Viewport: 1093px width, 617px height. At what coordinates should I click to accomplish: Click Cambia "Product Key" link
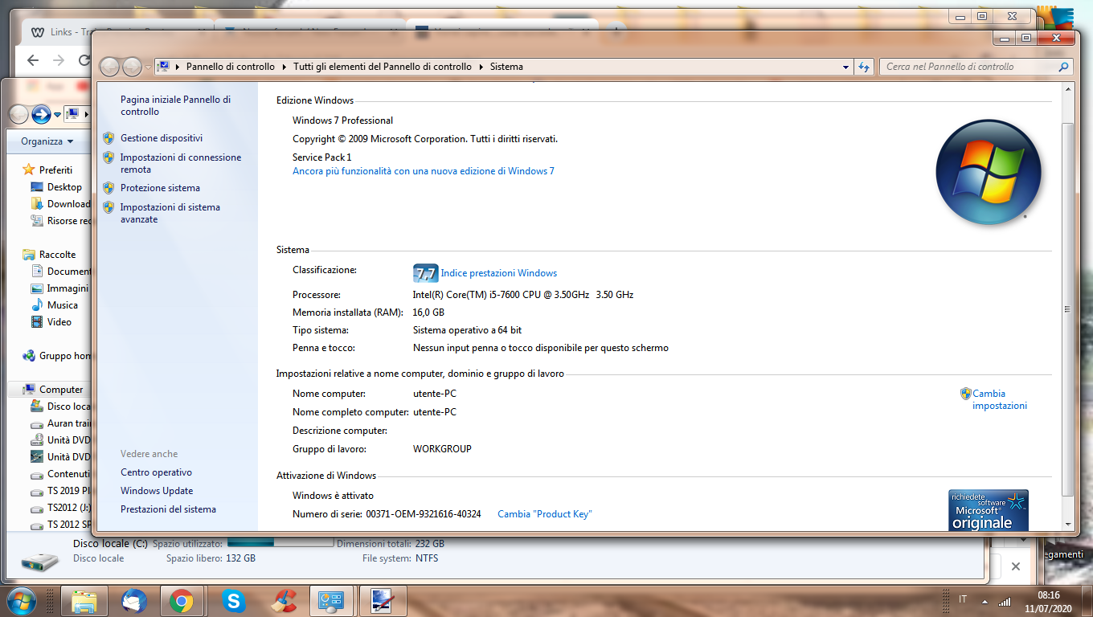click(x=544, y=514)
